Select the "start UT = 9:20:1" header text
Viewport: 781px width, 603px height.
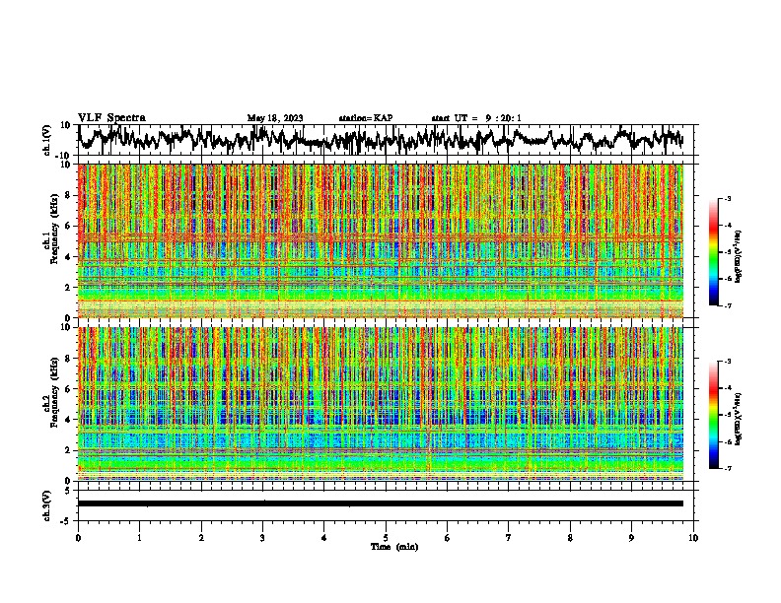[476, 118]
